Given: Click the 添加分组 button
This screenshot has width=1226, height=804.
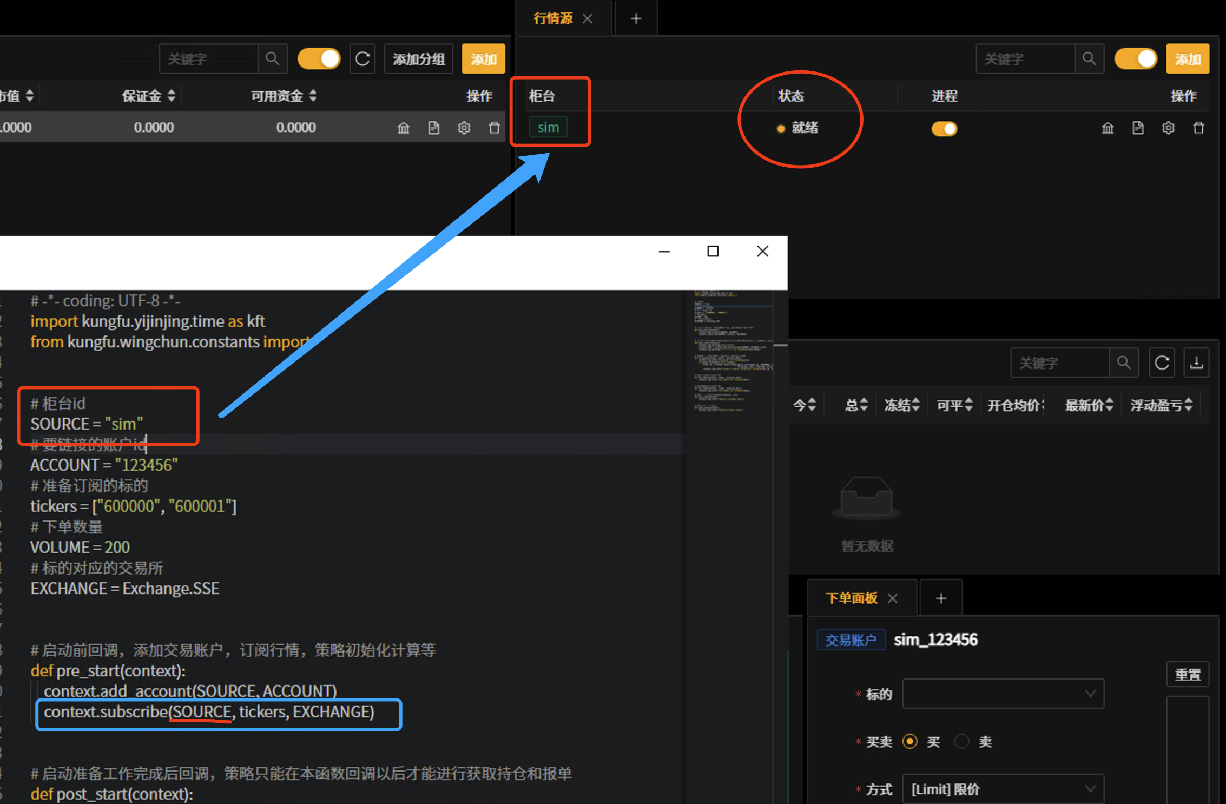Looking at the screenshot, I should 418,58.
